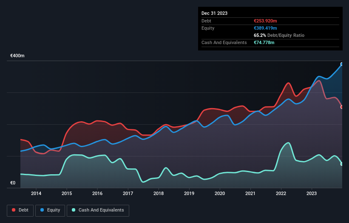Toggle the Cash And Equivalents legend button
The image size is (349, 223).
tap(98, 210)
